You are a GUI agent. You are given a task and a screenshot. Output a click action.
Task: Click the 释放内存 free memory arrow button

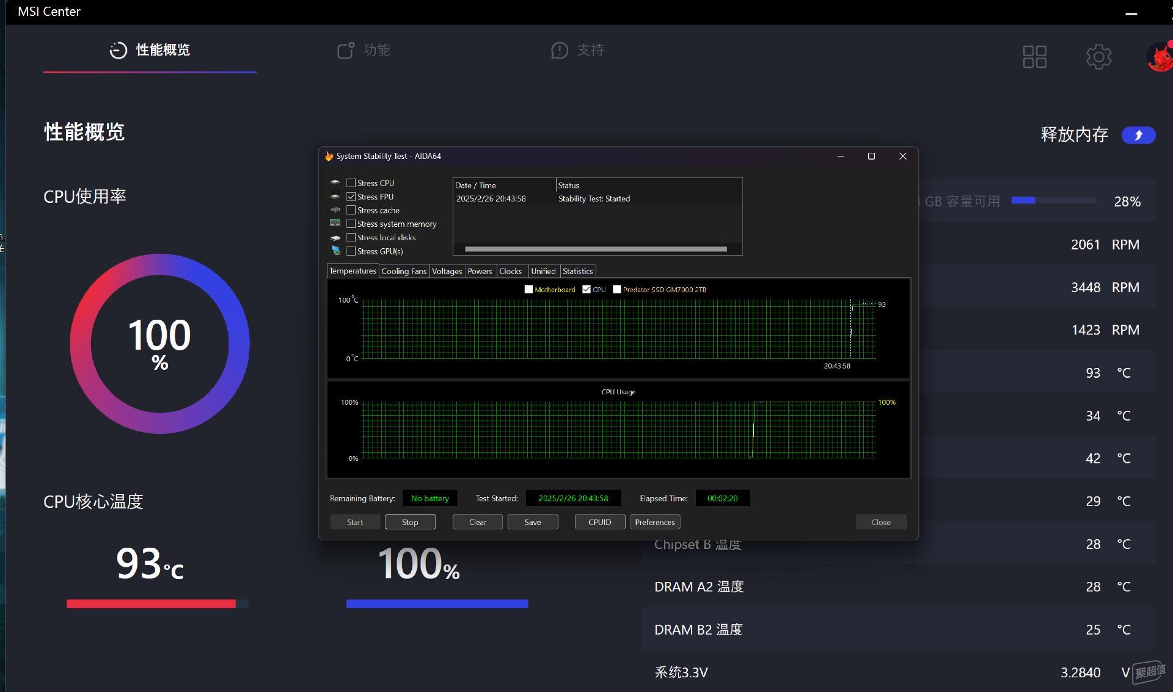coord(1138,135)
